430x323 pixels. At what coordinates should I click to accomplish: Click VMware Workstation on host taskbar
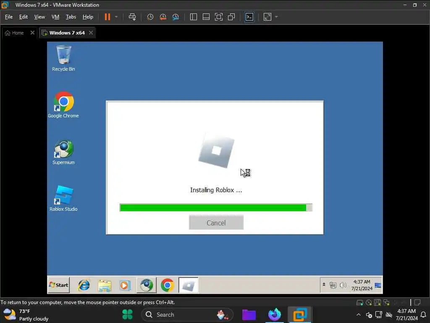(300, 315)
